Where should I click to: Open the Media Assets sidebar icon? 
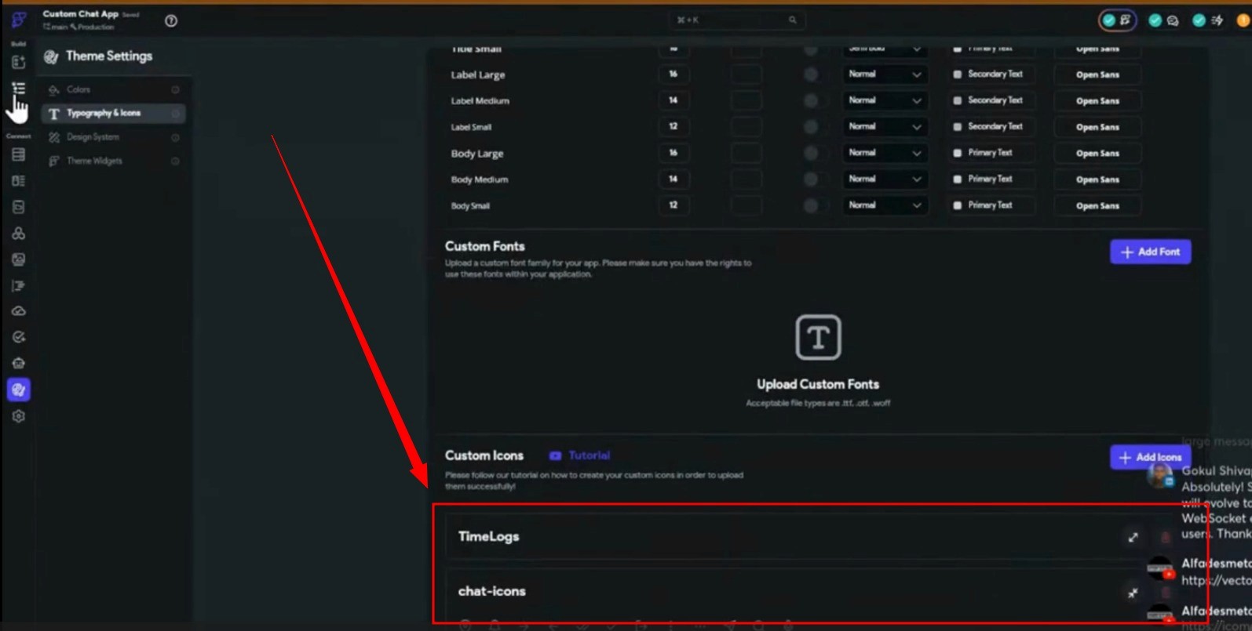(18, 259)
